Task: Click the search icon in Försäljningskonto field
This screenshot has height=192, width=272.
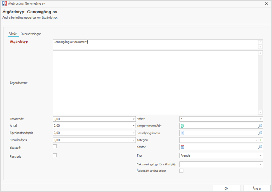Action: click(x=260, y=133)
